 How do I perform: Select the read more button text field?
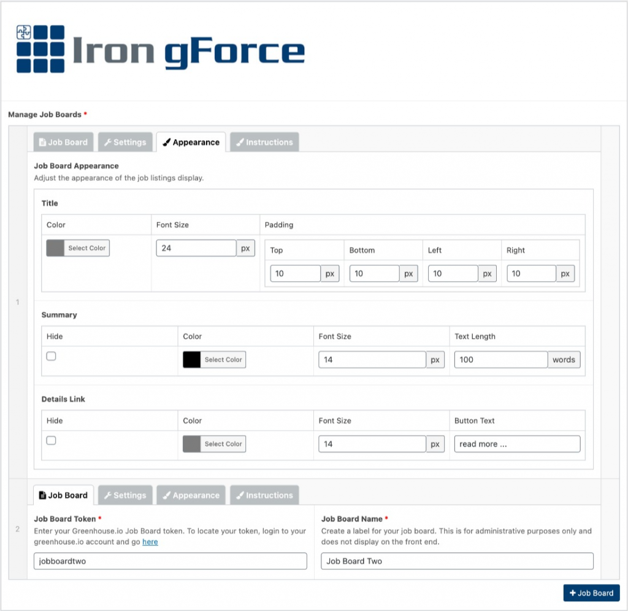[516, 444]
